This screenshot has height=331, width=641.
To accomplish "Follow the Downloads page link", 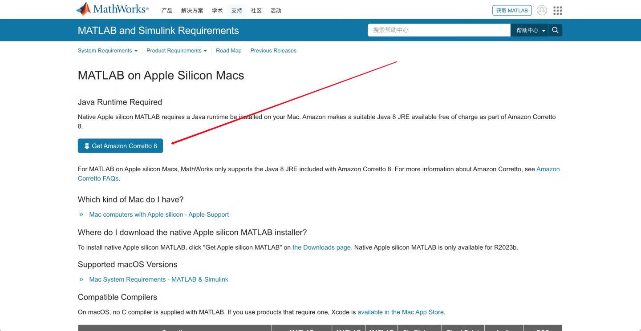I will tap(322, 247).
